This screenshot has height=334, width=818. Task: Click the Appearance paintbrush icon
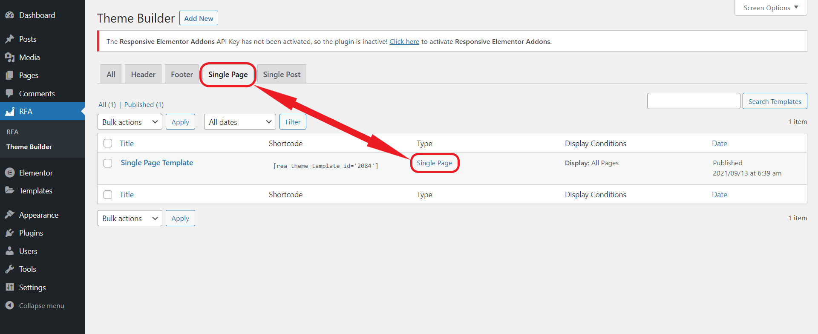10,215
